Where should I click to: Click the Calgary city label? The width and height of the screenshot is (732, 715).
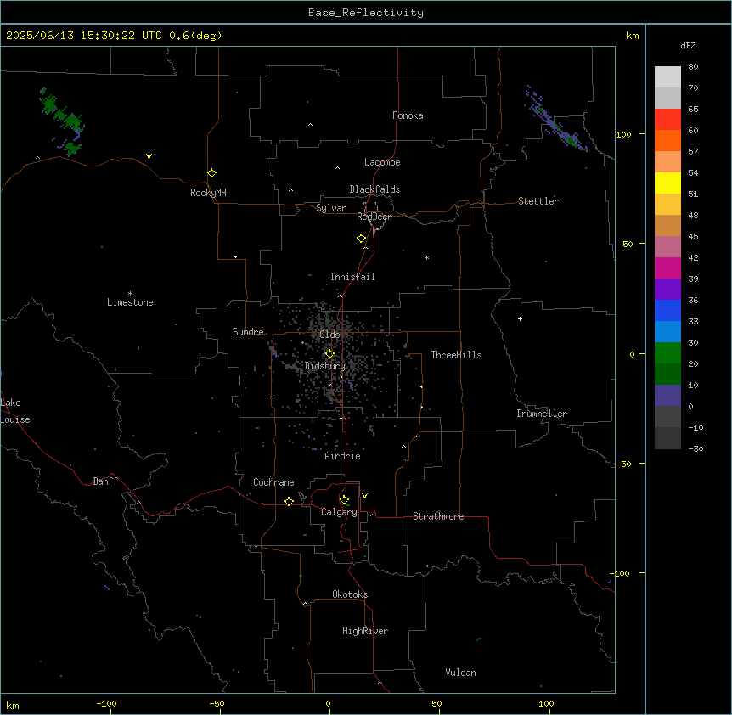pyautogui.click(x=339, y=512)
